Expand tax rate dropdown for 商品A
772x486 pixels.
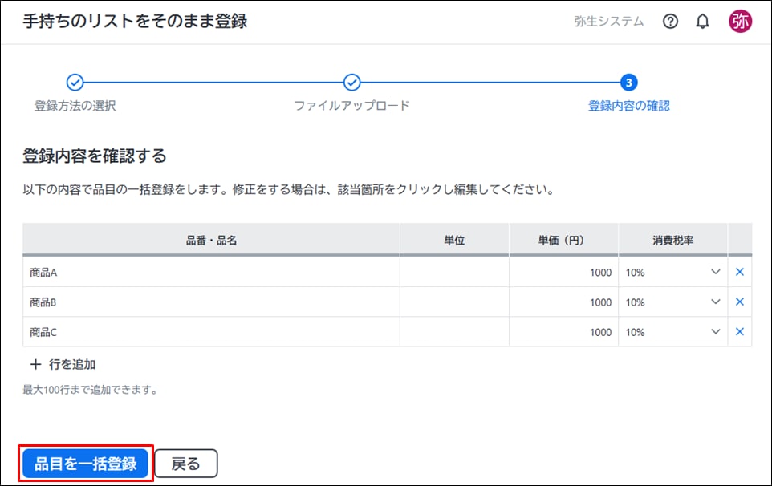pos(672,272)
